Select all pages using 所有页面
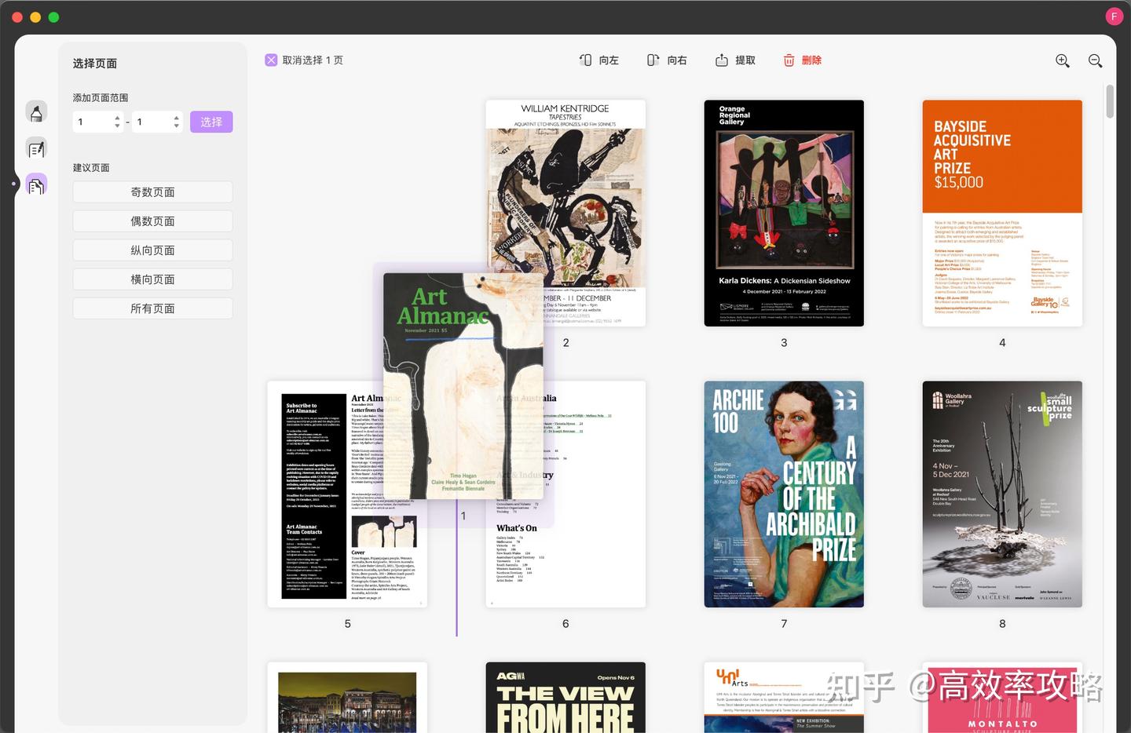The image size is (1131, 733). pyautogui.click(x=152, y=308)
